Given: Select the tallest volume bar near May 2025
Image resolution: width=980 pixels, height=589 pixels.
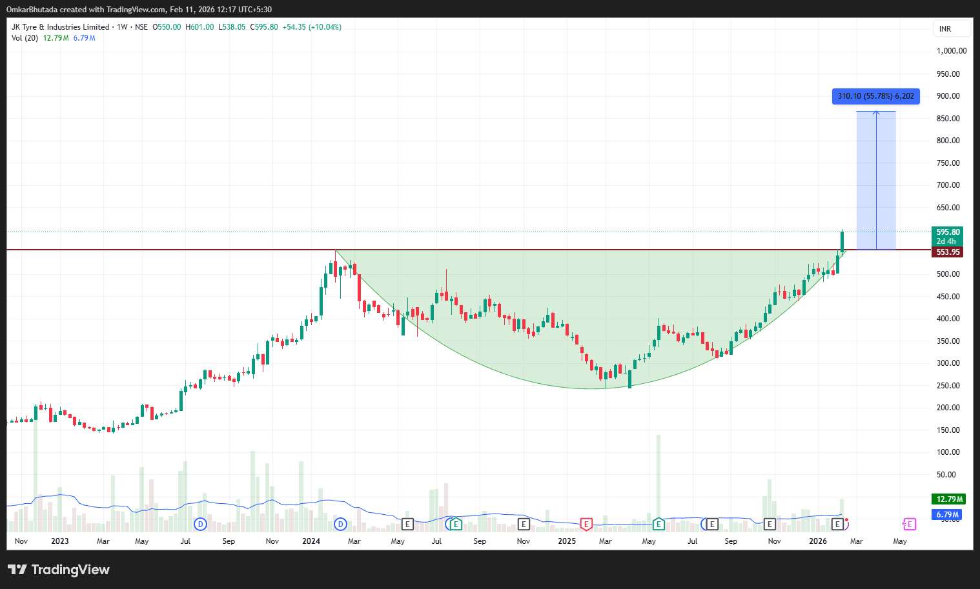Looking at the screenshot, I should pyautogui.click(x=658, y=483).
